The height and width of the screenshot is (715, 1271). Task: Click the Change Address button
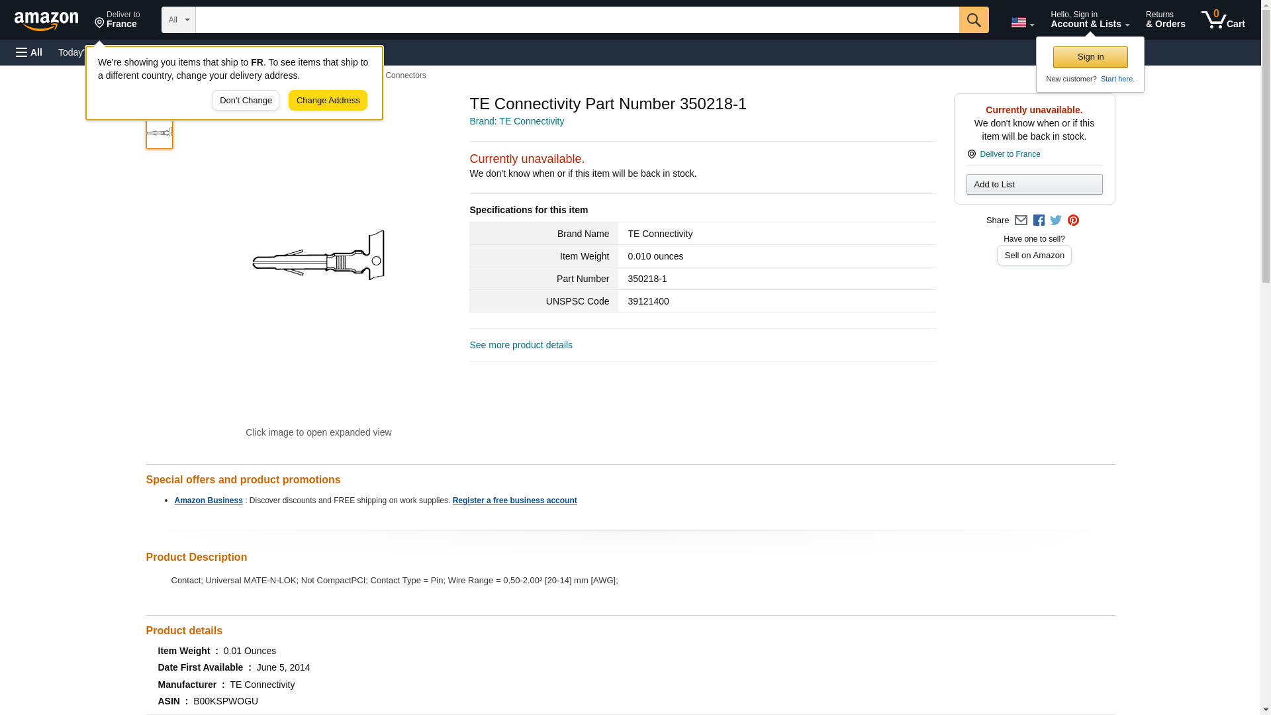(x=328, y=101)
